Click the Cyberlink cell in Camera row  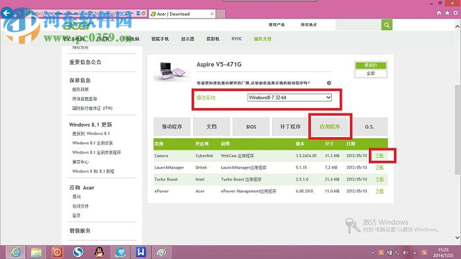click(204, 156)
